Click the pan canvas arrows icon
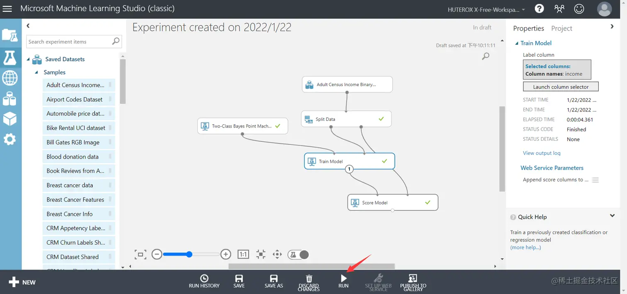The height and width of the screenshot is (294, 627). (x=277, y=254)
